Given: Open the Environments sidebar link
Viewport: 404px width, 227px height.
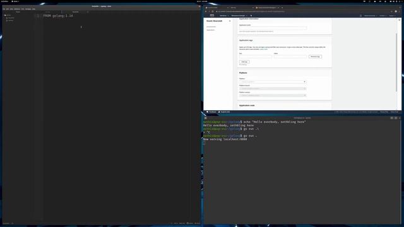Looking at the screenshot, I should [x=211, y=26].
